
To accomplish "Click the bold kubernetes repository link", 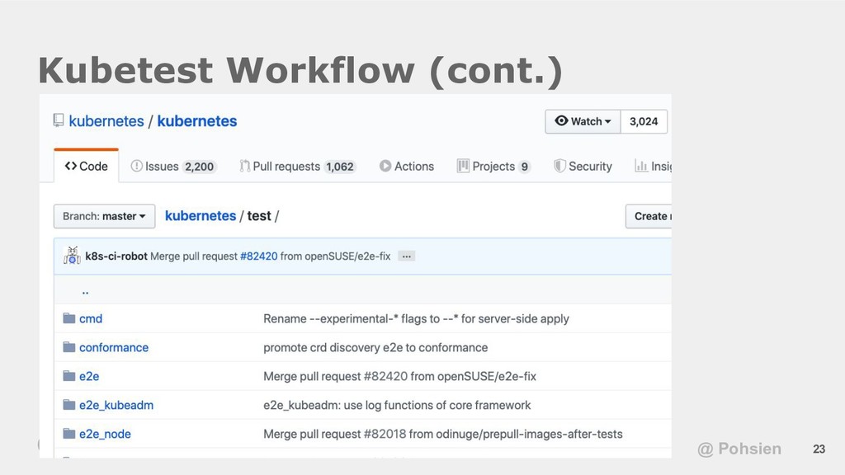I will pos(196,121).
